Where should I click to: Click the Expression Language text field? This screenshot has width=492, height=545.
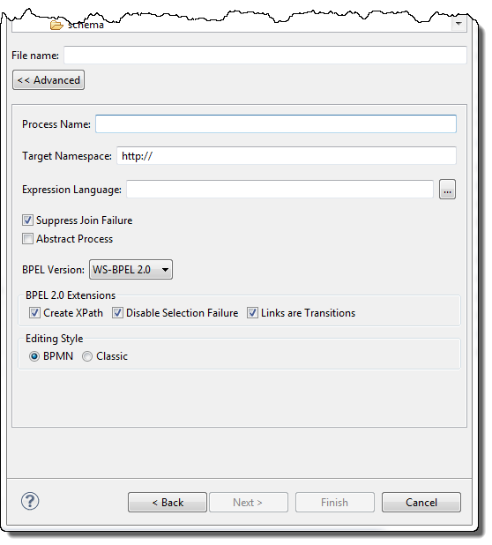click(280, 189)
